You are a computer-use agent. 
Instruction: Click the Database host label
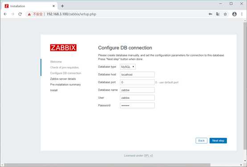pos(107,74)
